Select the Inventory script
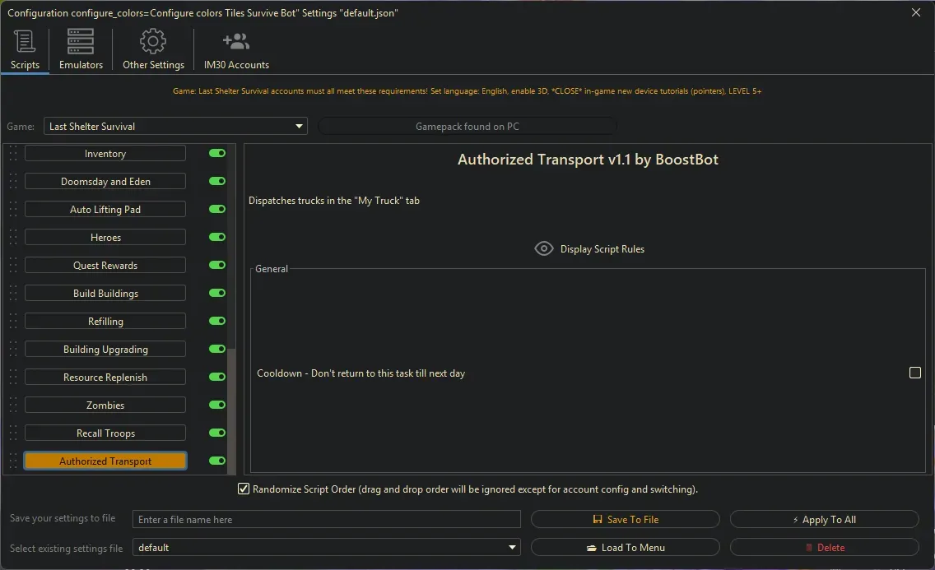935x570 pixels. click(105, 154)
